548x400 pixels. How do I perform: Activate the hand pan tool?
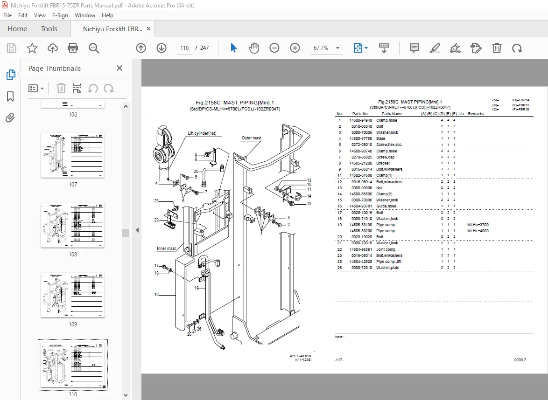pyautogui.click(x=254, y=48)
